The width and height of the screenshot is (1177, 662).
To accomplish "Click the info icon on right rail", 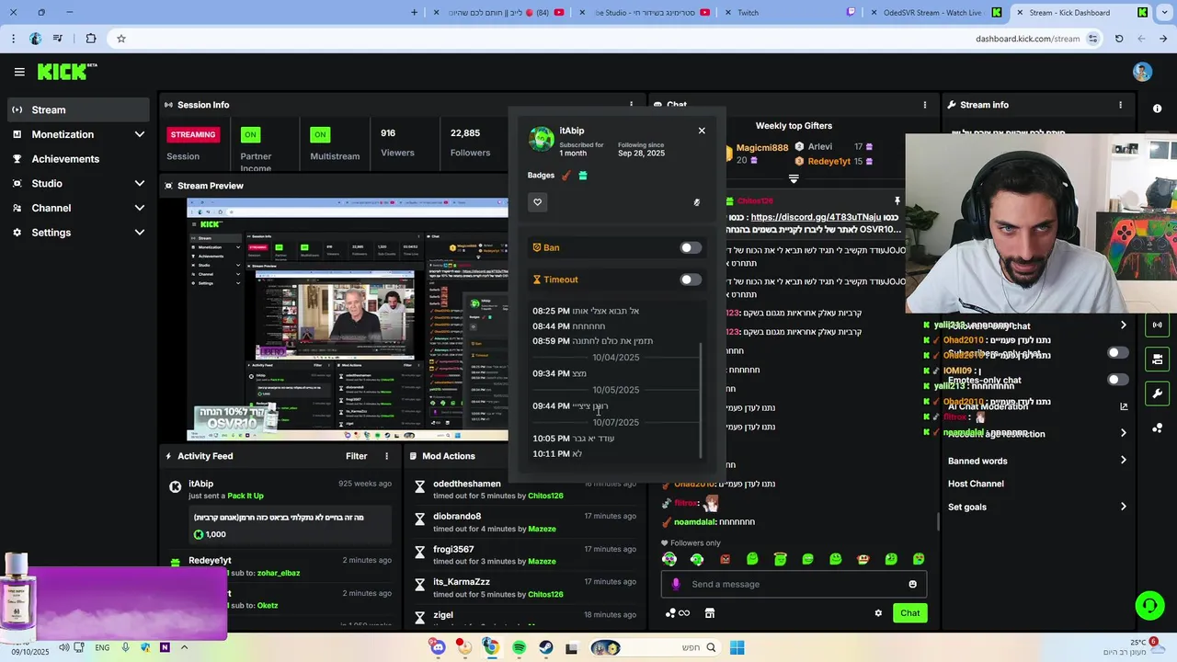I will pos(1157,108).
